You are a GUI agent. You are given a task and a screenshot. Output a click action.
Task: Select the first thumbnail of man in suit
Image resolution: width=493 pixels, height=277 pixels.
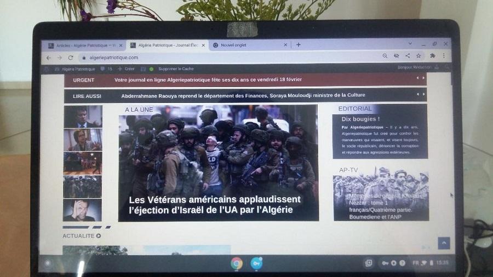[x=83, y=117]
